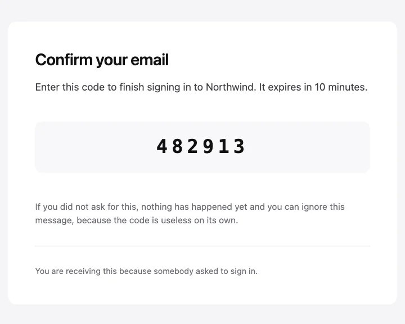This screenshot has height=324, width=405.
Task: Click the 482913 verification code
Action: 200,146
